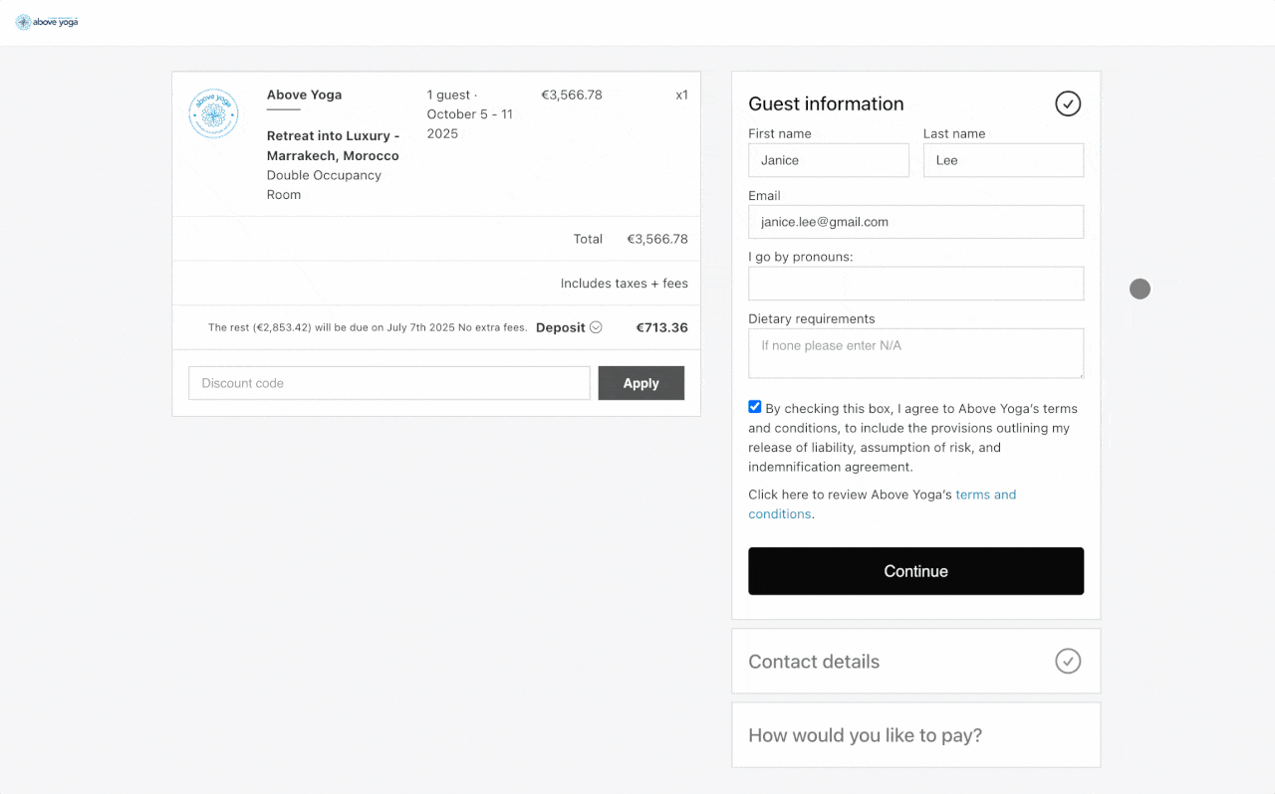1275x794 pixels.
Task: Click the Above Yoga logo in header
Action: 47,22
